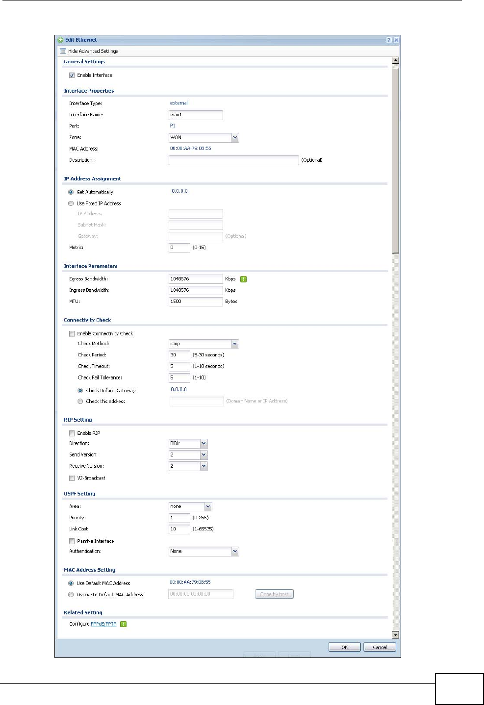The width and height of the screenshot is (484, 705).
Task: Select Use Default MAC Address option
Action: pos(71,583)
